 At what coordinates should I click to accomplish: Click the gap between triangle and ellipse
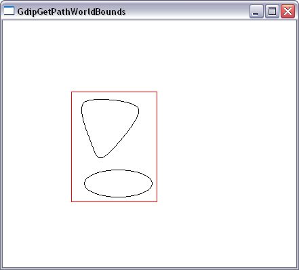(117, 164)
